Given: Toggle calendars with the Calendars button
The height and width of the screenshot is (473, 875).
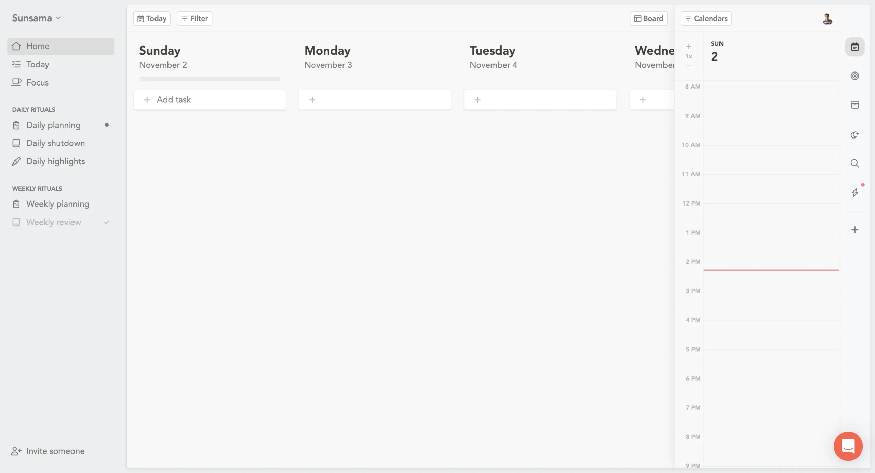Looking at the screenshot, I should click(x=706, y=18).
